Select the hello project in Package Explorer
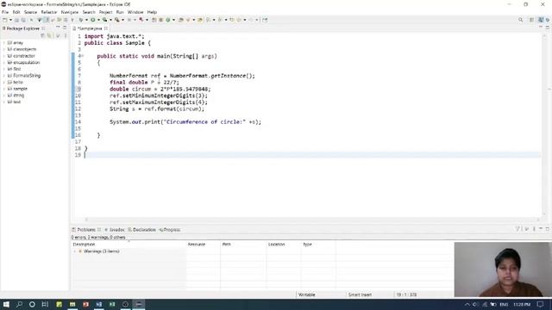Image resolution: width=552 pixels, height=310 pixels. coord(17,82)
